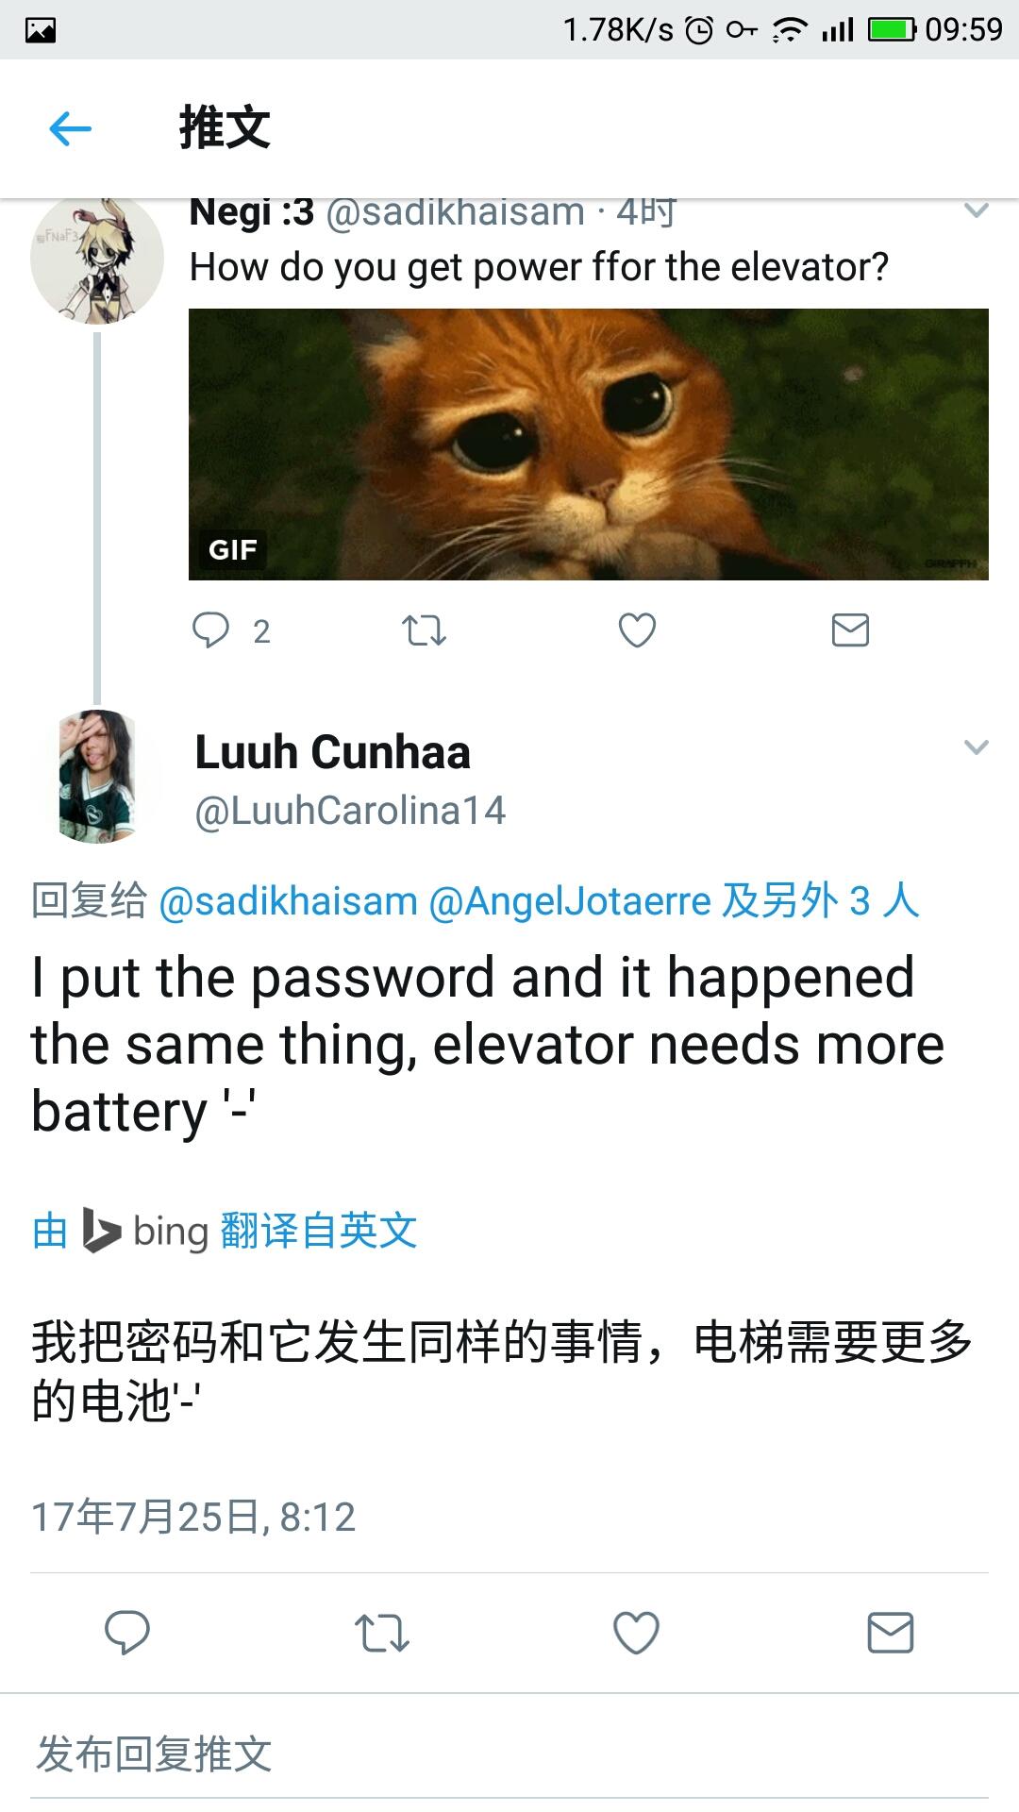The image size is (1019, 1812).
Task: View Negi's profile picture
Action: coord(97,261)
